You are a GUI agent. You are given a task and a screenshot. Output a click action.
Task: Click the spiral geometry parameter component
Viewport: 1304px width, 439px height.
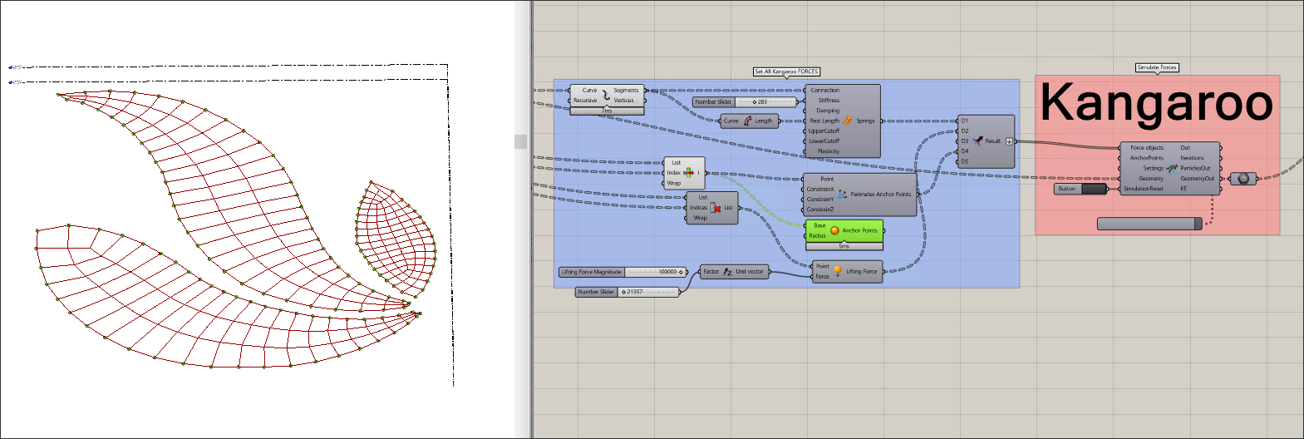[1243, 179]
